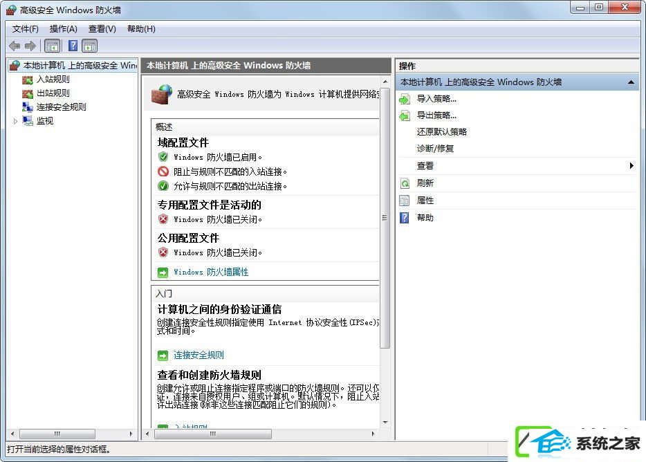The height and width of the screenshot is (462, 646).
Task: Click the green arrow beside Windows 防火墙属性
Action: (x=163, y=272)
